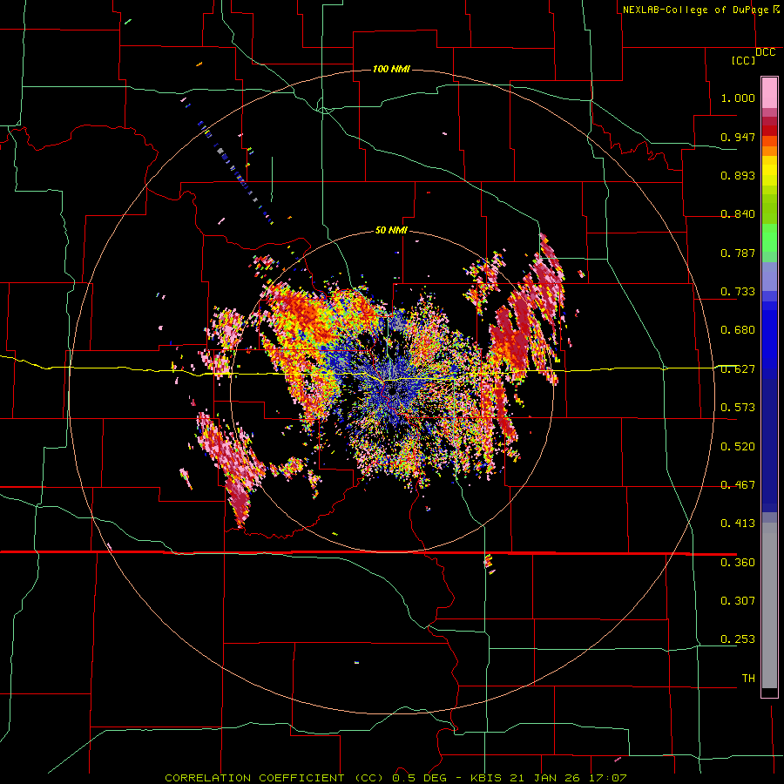
Task: Click the 0.360 legend value
Action: 738,563
